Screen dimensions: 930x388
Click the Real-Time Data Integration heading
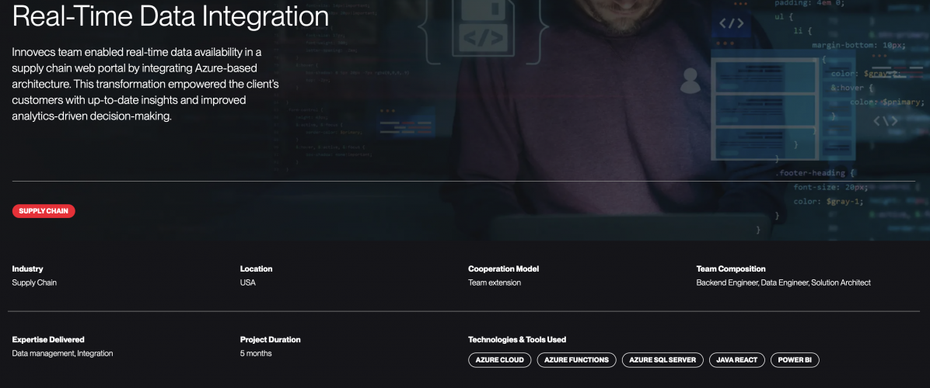click(x=171, y=16)
